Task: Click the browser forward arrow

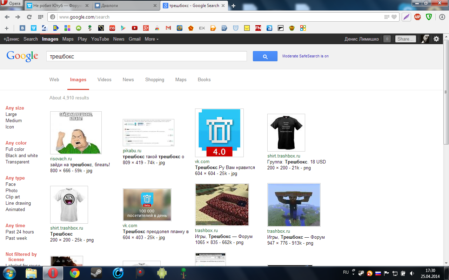Action: tap(18, 17)
